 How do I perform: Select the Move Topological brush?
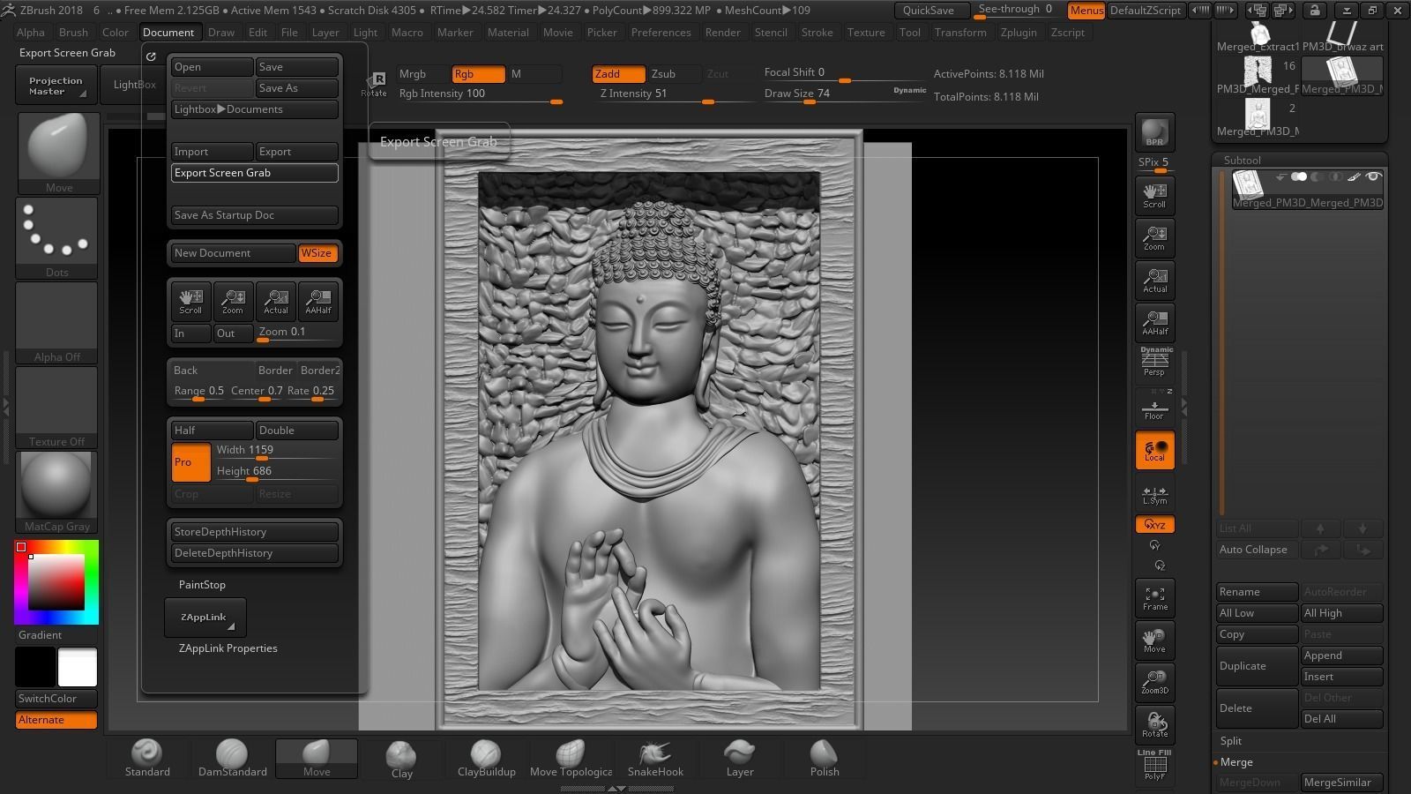(x=571, y=759)
